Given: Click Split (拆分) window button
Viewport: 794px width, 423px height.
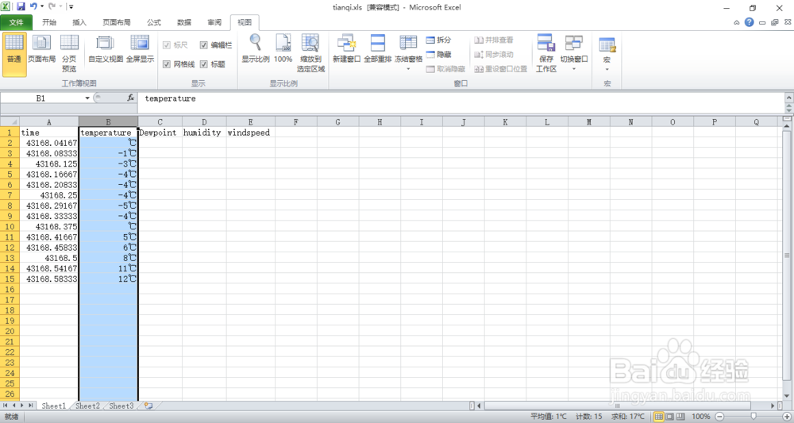Looking at the screenshot, I should (x=438, y=40).
